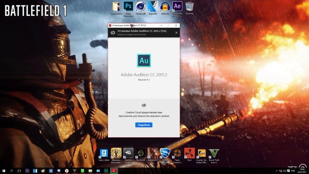Open the Recycle Bin on desktop
The height and width of the screenshot is (174, 309).
(x=189, y=8)
